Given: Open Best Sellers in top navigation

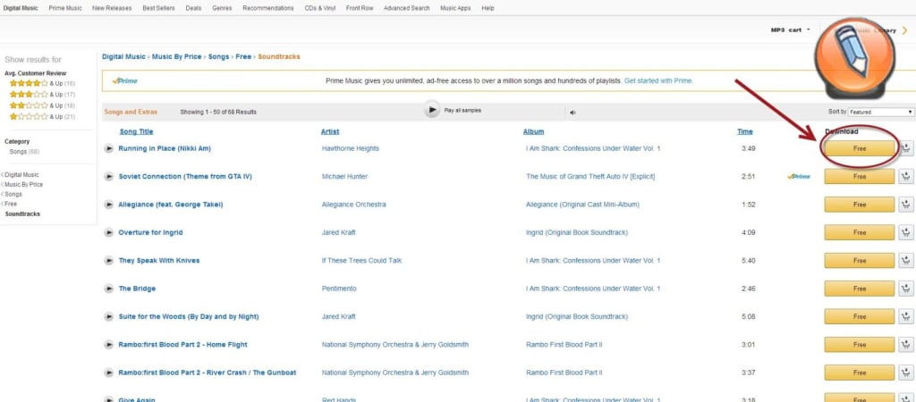Looking at the screenshot, I should coord(159,8).
